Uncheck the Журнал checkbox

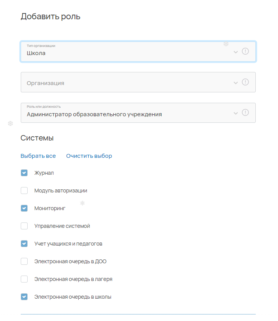[24, 173]
